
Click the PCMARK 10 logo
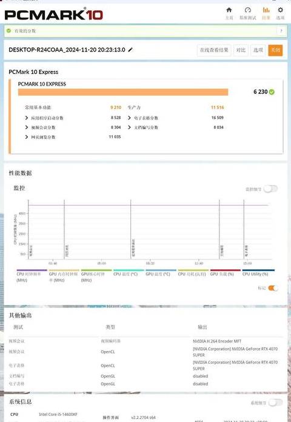tap(54, 14)
